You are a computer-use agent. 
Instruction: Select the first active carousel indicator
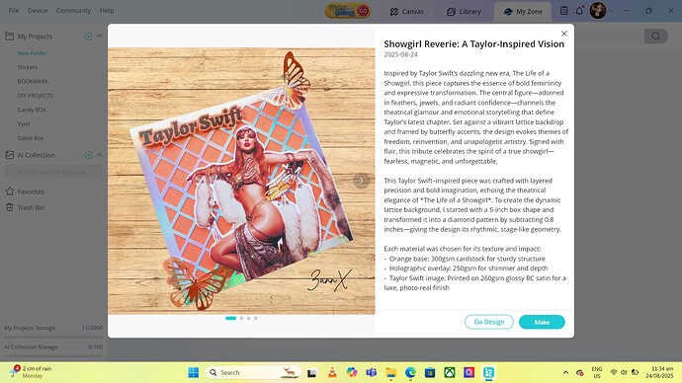coord(230,318)
